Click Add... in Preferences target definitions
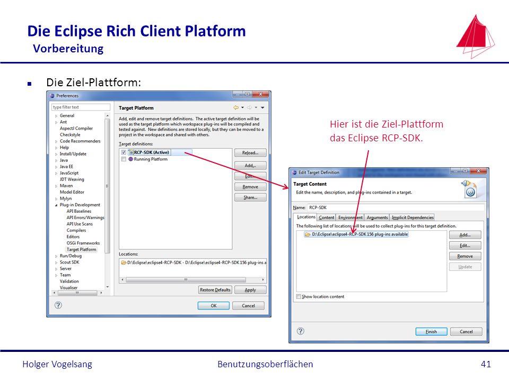This screenshot has height=381, width=509. pos(250,166)
